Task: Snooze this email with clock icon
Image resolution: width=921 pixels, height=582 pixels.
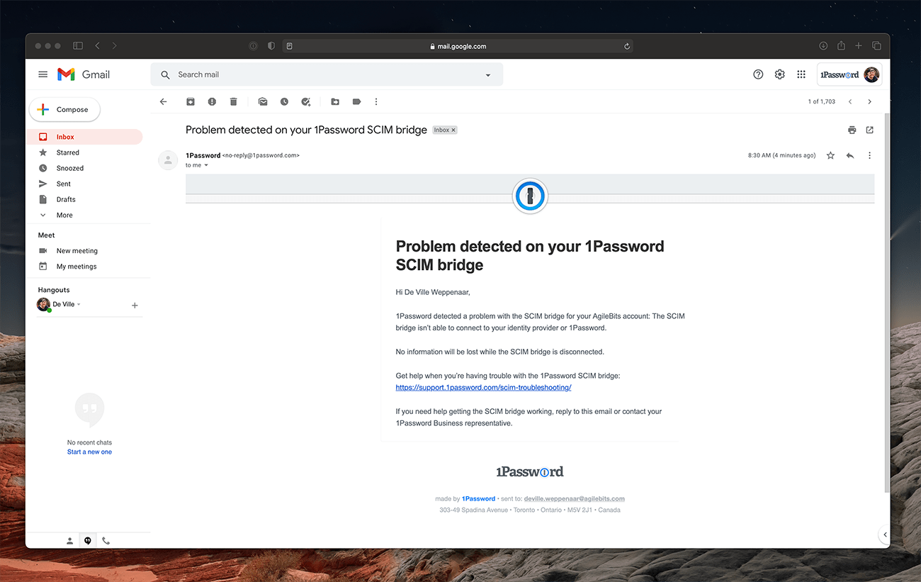Action: pyautogui.click(x=284, y=102)
